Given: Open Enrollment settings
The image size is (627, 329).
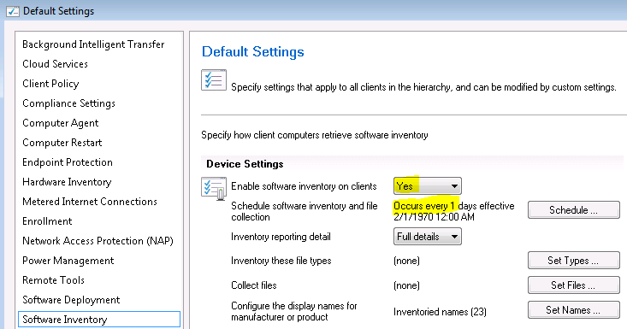Looking at the screenshot, I should [x=47, y=221].
